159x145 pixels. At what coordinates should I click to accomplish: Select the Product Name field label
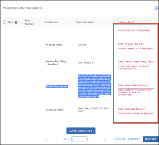(54, 45)
